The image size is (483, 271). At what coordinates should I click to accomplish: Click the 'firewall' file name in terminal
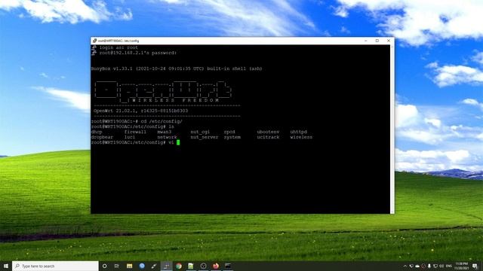pyautogui.click(x=135, y=132)
